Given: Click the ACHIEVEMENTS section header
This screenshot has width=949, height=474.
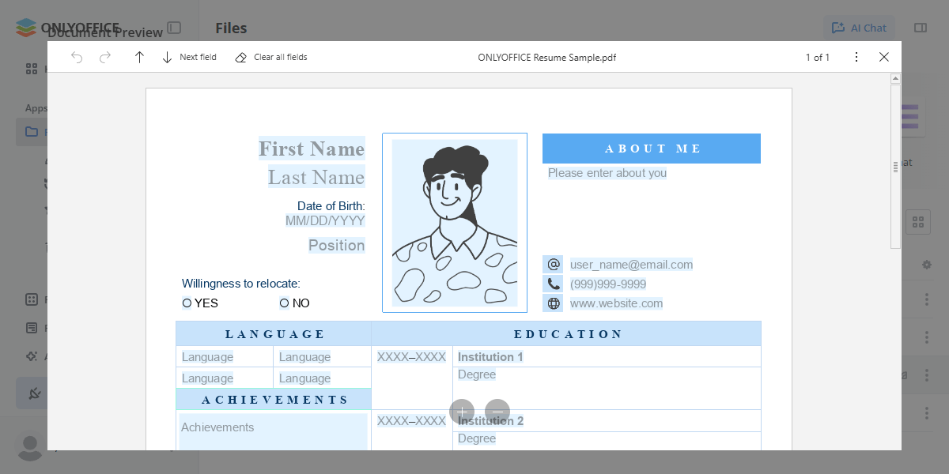Looking at the screenshot, I should (x=274, y=400).
